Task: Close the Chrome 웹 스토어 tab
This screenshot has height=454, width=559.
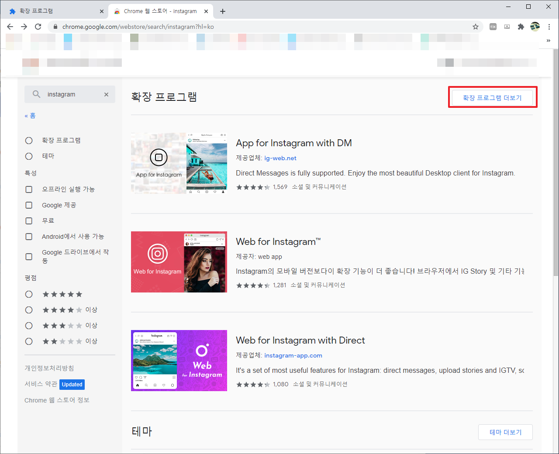Action: tap(207, 11)
